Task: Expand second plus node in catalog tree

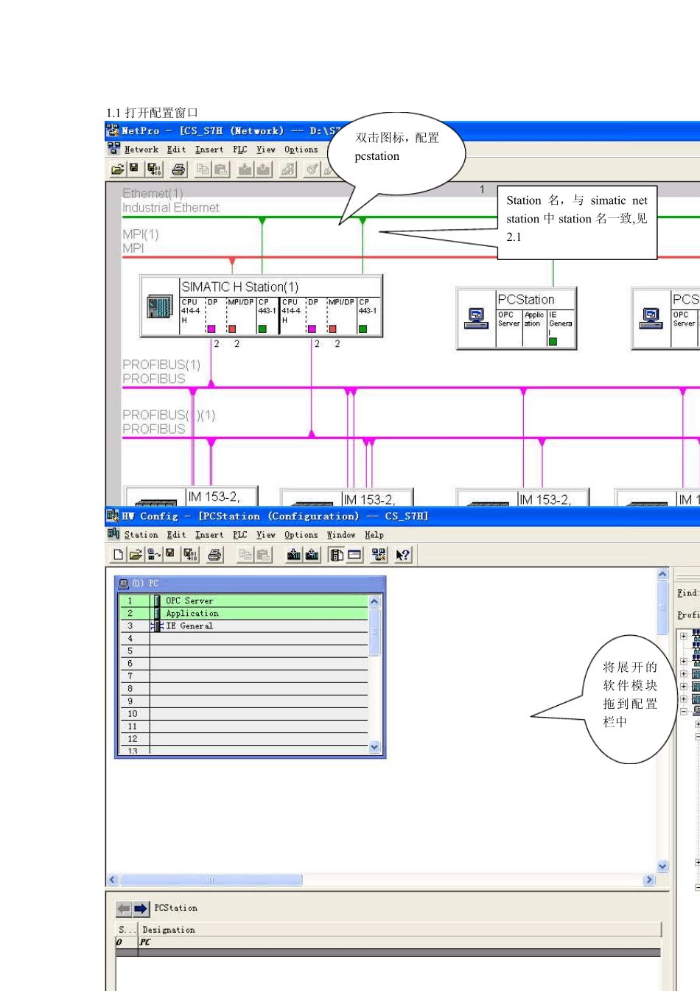Action: coord(683,661)
